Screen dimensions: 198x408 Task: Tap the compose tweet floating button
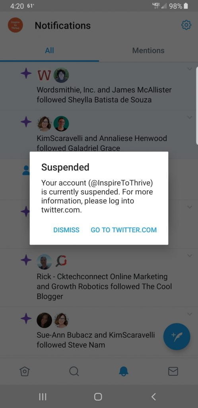coord(177,337)
